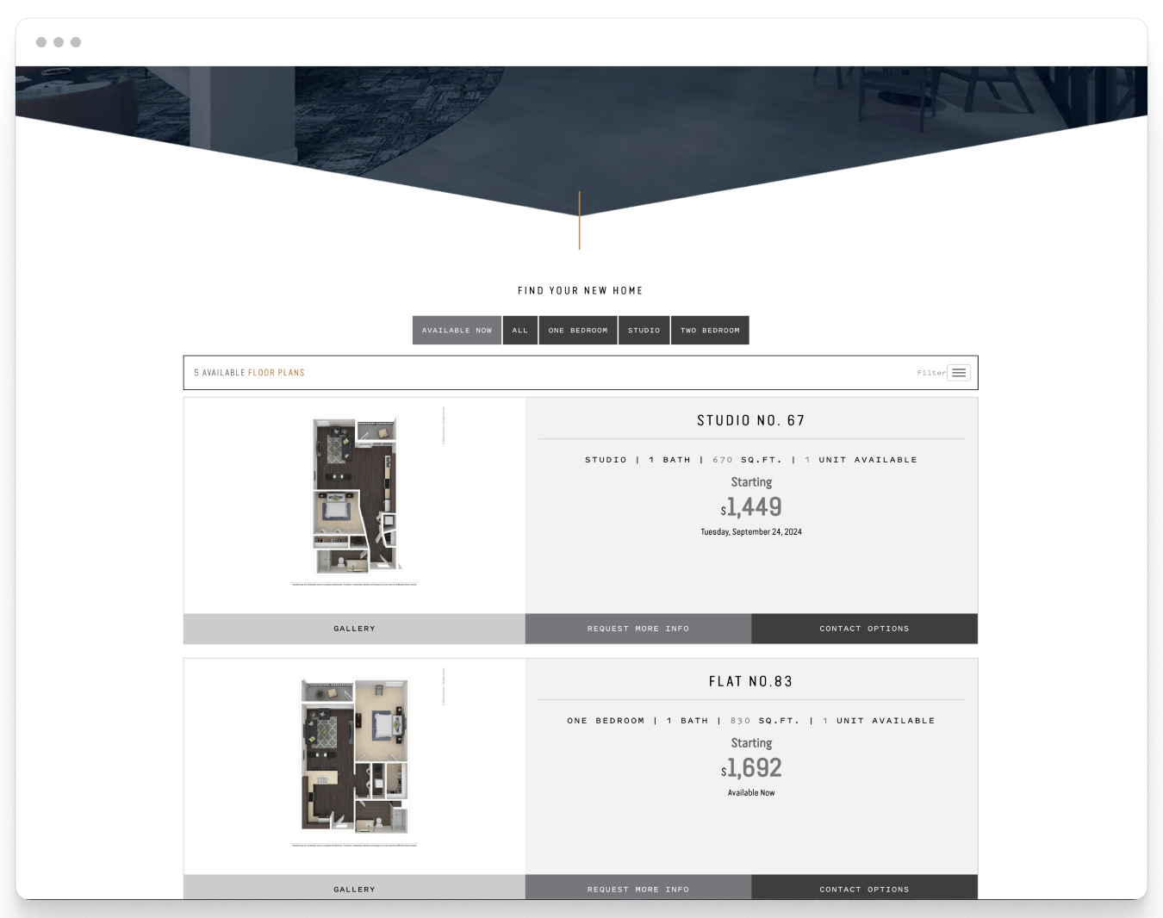The height and width of the screenshot is (918, 1163).
Task: Click the browser window control dots
Action: click(x=59, y=41)
